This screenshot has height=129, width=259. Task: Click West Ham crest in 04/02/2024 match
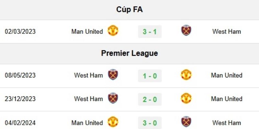pyautogui.click(x=186, y=122)
